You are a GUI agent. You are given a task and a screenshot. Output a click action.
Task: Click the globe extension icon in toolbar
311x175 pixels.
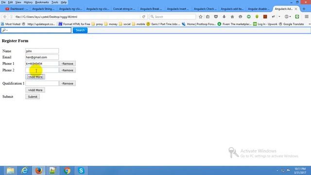point(286,17)
